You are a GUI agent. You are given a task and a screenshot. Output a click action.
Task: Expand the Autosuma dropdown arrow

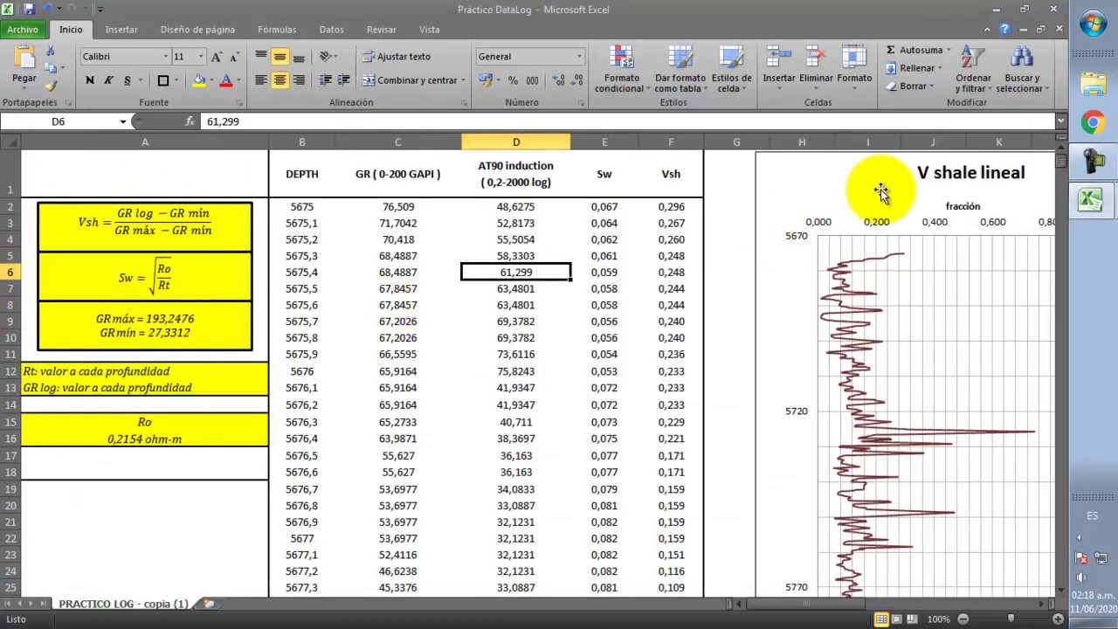point(948,50)
